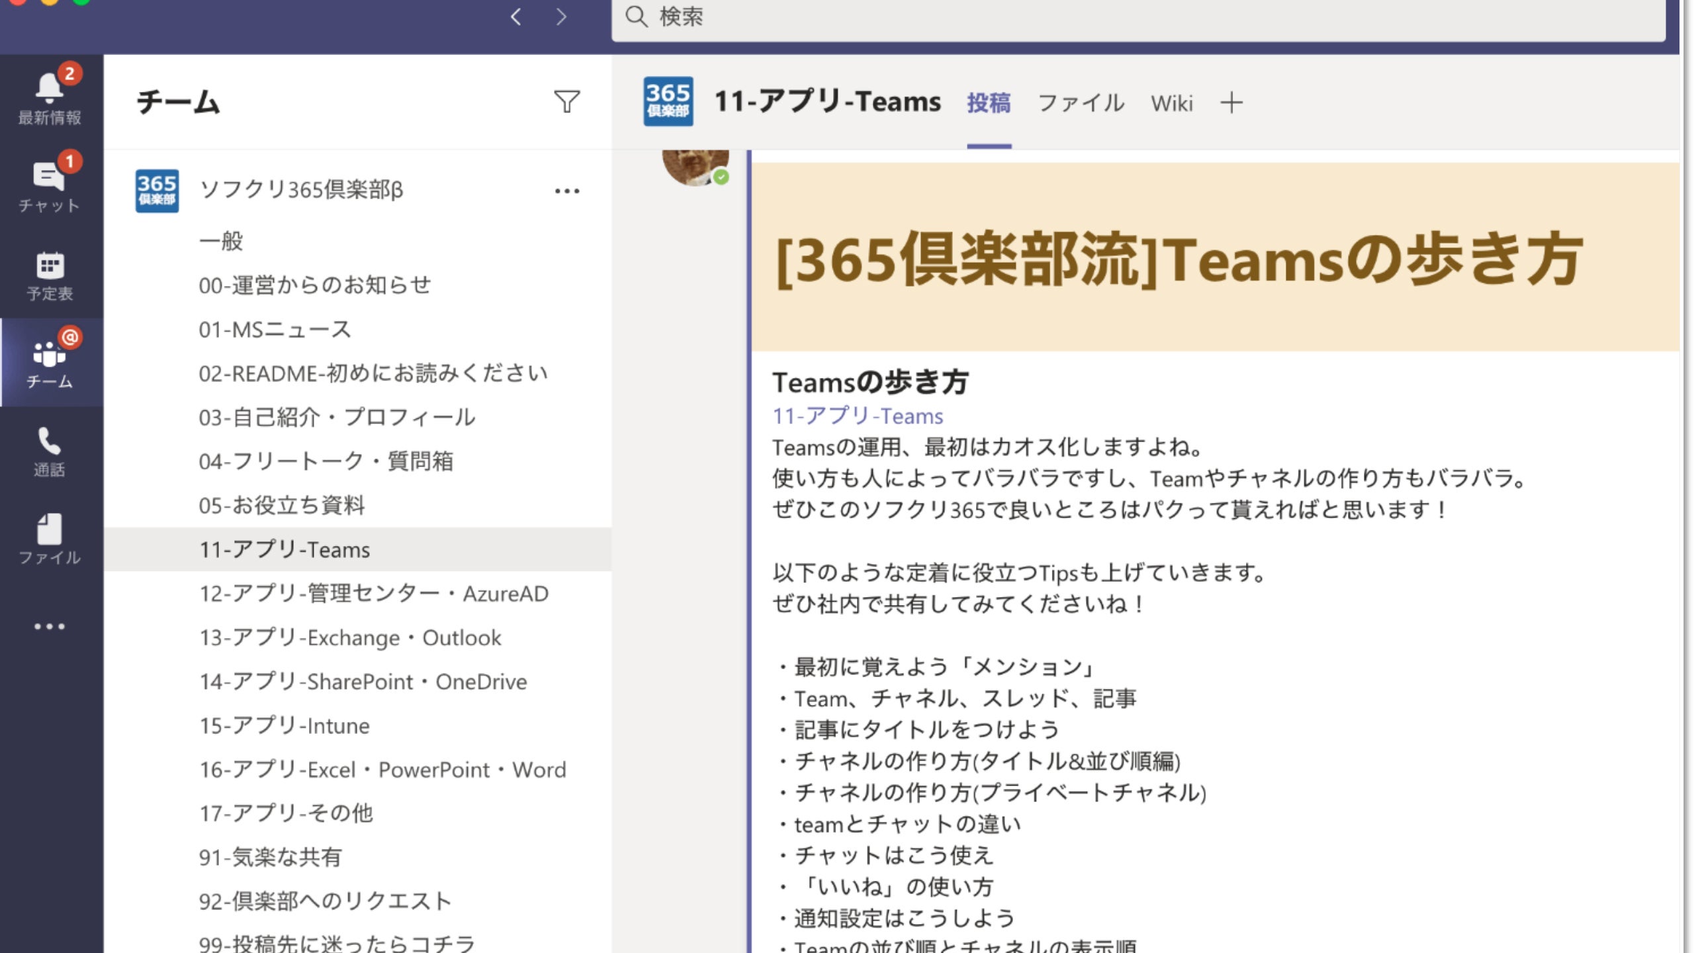
Task: Open the 17-アプリ-その他 channel
Action: coord(286,813)
